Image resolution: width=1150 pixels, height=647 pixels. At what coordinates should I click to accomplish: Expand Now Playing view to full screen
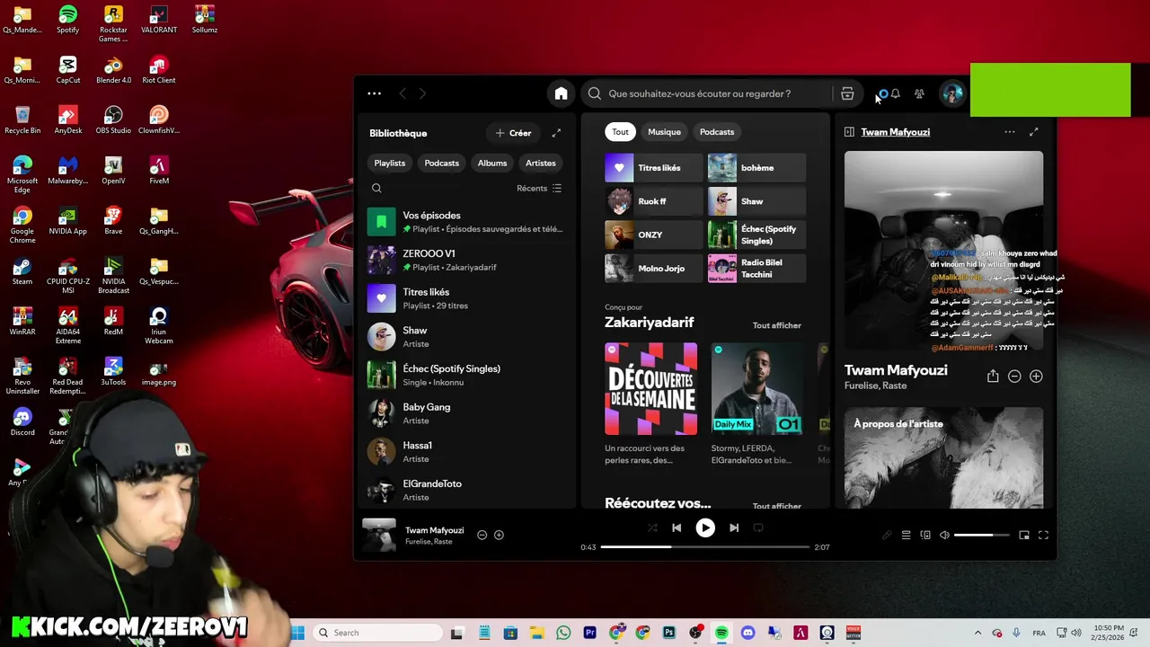1033,132
